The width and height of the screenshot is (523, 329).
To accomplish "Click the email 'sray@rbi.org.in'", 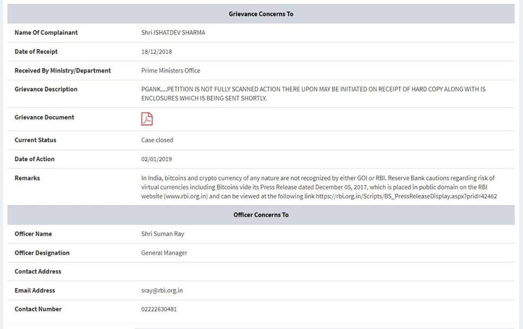I will click(x=162, y=290).
